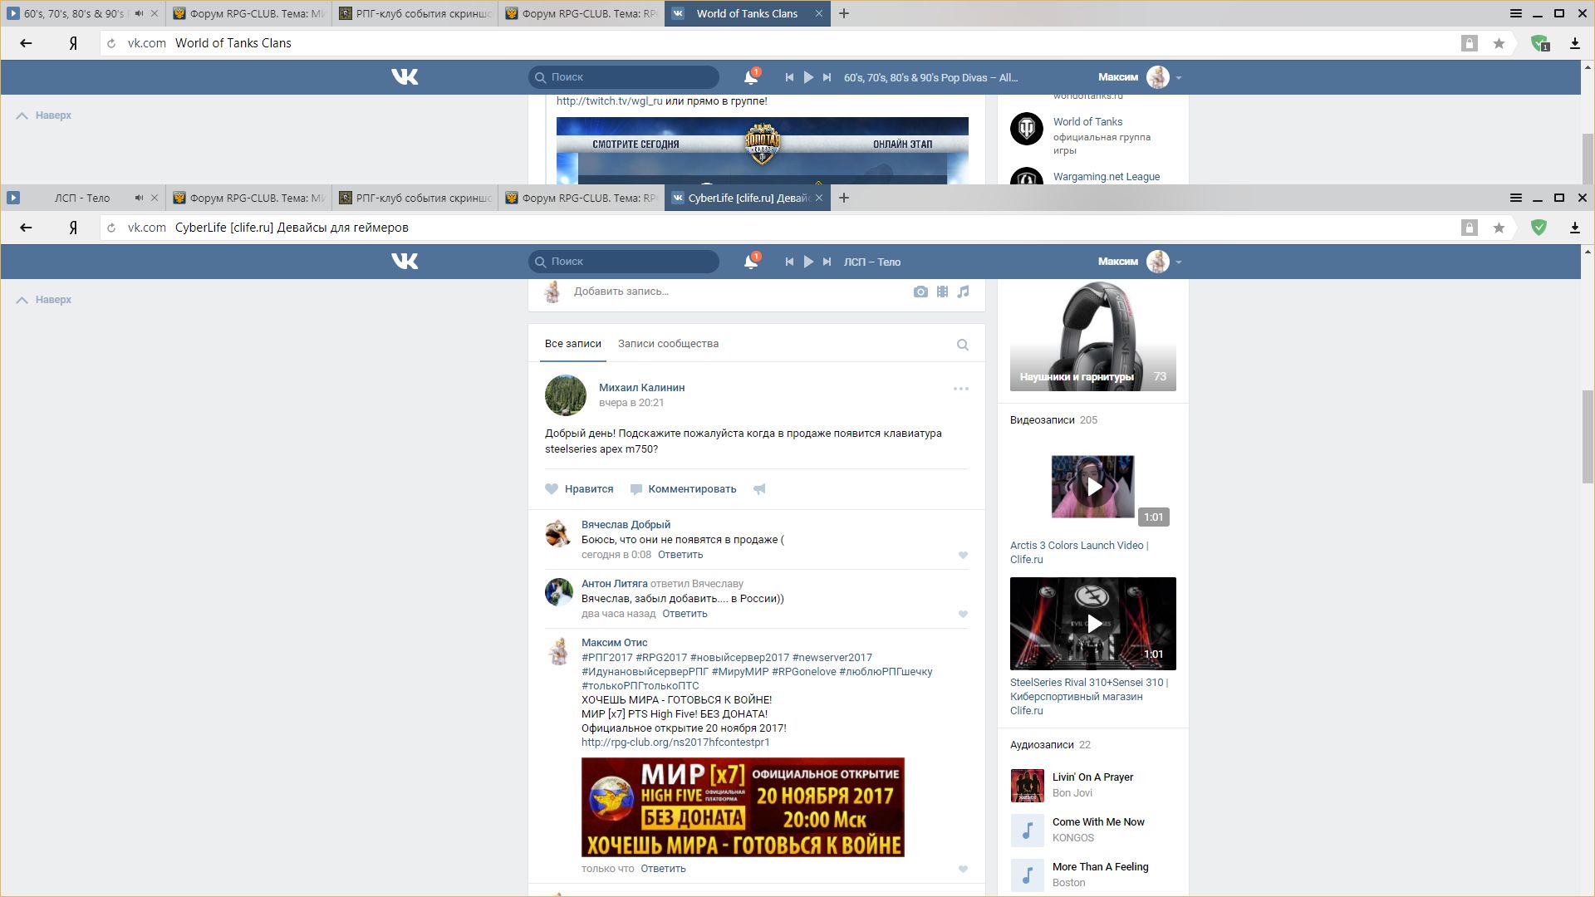This screenshot has width=1595, height=897.
Task: Reload the CyberLife page
Action: (111, 228)
